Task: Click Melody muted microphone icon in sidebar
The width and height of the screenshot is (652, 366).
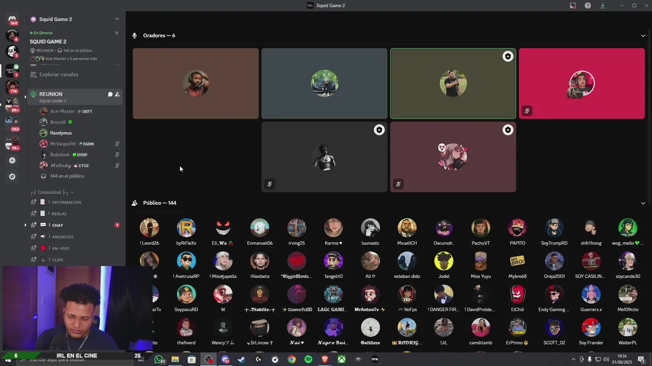Action: 117,165
